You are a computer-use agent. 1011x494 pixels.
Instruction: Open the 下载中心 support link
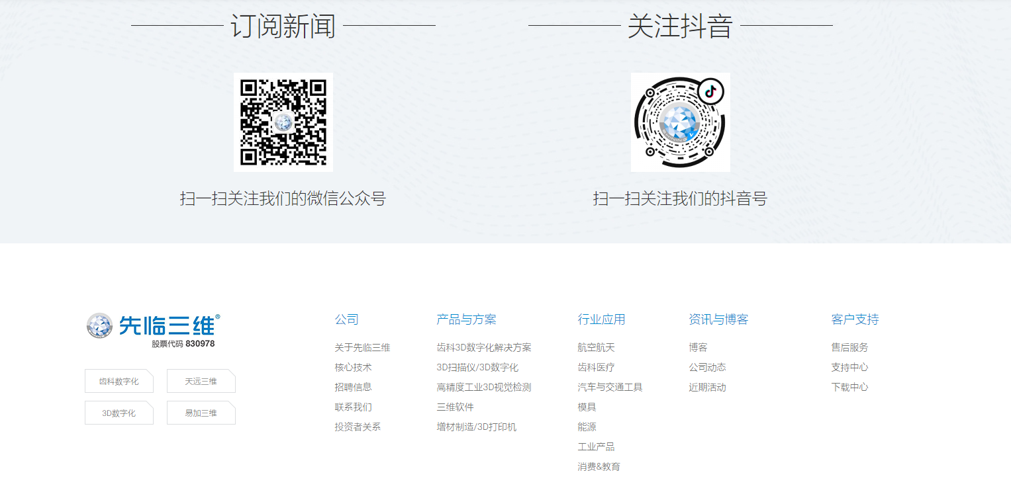click(849, 387)
